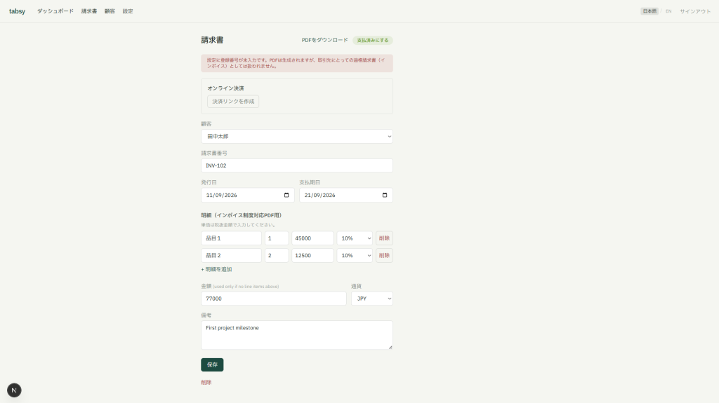Click 決済リンクを作成 button
The width and height of the screenshot is (719, 403).
233,101
